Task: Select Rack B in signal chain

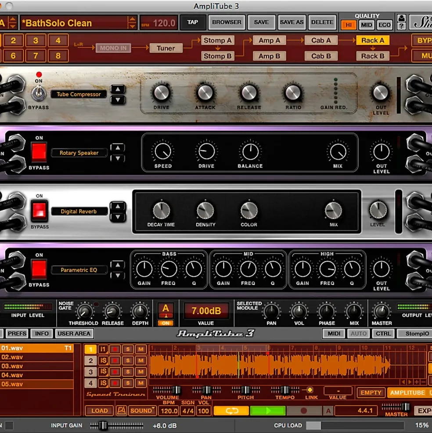Action: pos(373,56)
